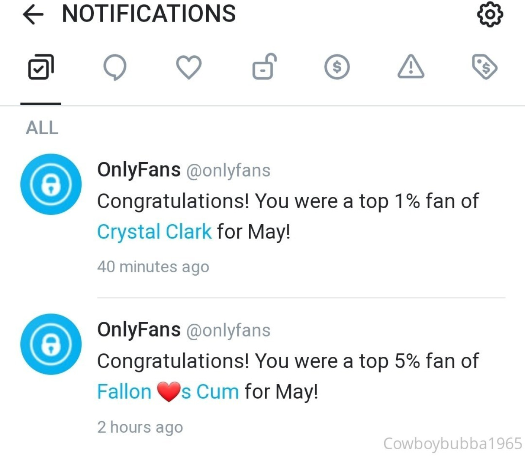Viewport: 525px width, 456px height.
Task: Tap the 2 hours ago timestamp
Action: click(140, 427)
